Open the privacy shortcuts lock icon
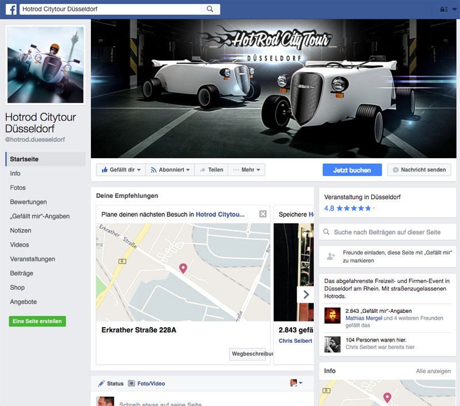This screenshot has width=460, height=406. [x=444, y=9]
